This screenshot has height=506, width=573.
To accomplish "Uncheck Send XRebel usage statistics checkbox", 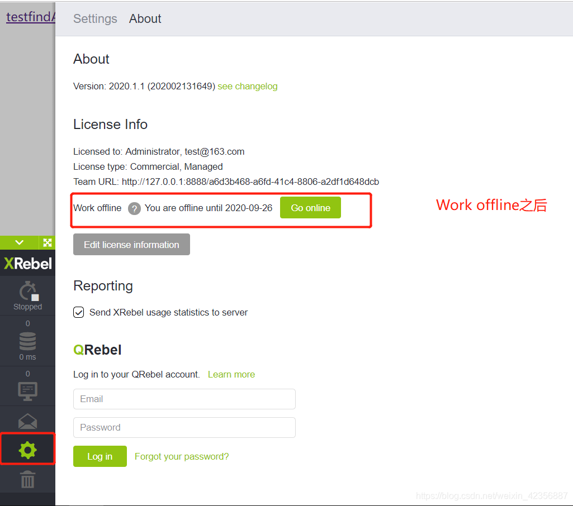I will point(79,313).
